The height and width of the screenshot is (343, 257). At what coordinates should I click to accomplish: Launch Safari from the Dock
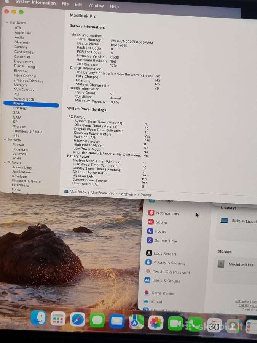click(x=78, y=319)
